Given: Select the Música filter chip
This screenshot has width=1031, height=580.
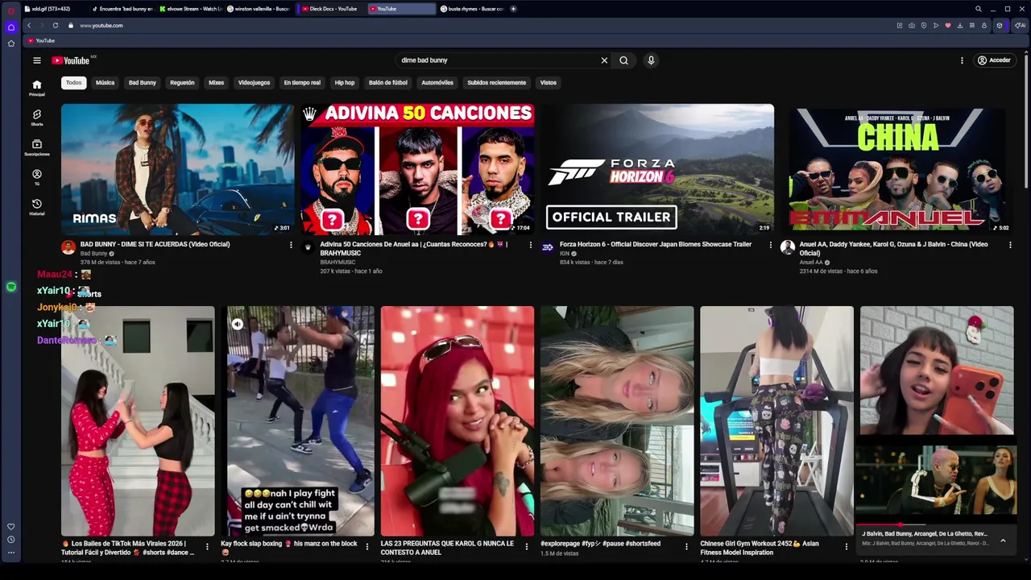Looking at the screenshot, I should (105, 82).
